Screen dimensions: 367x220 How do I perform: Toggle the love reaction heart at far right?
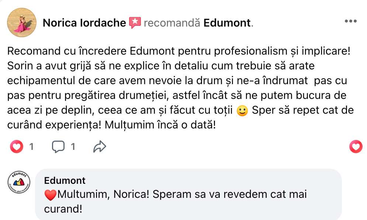tap(356, 147)
